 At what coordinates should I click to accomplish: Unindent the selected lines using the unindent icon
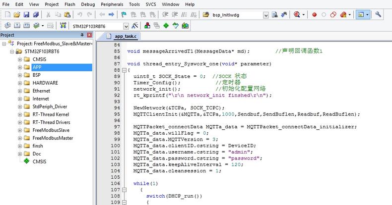(175, 15)
